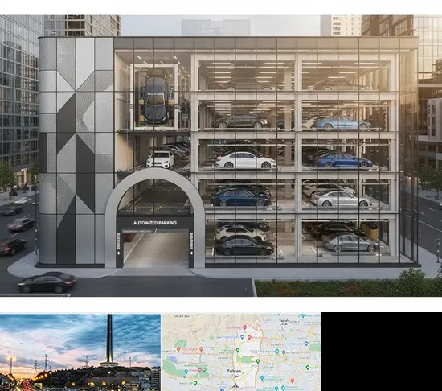
Task: Select the gray pin on the map's east side
Action: tap(284, 352)
